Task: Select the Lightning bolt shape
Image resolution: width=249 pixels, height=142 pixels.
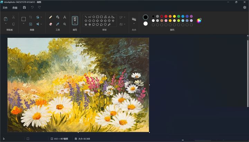Action: pos(109,25)
